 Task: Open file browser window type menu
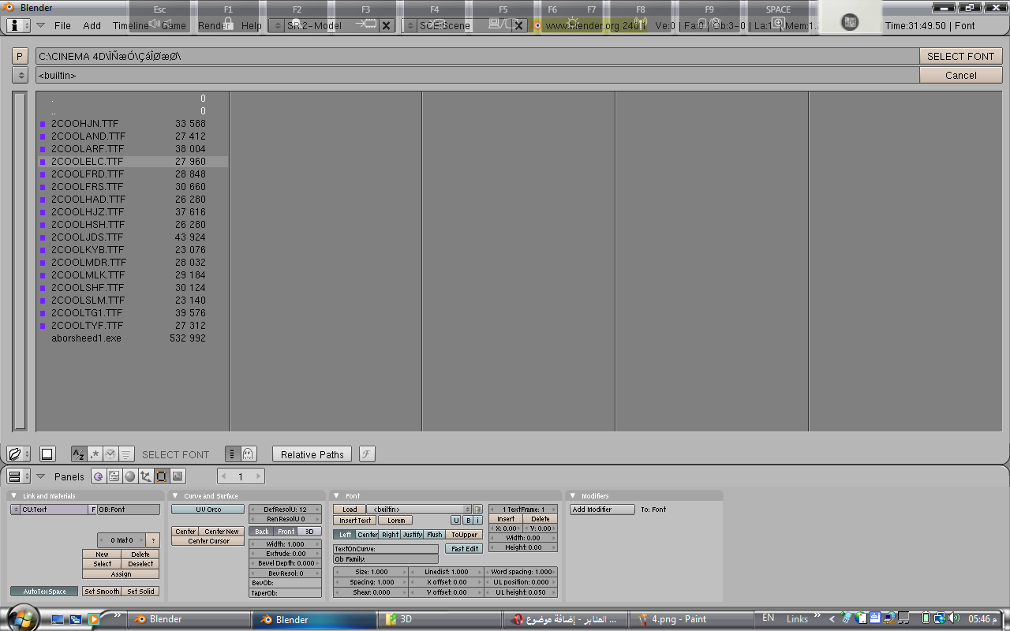point(18,454)
